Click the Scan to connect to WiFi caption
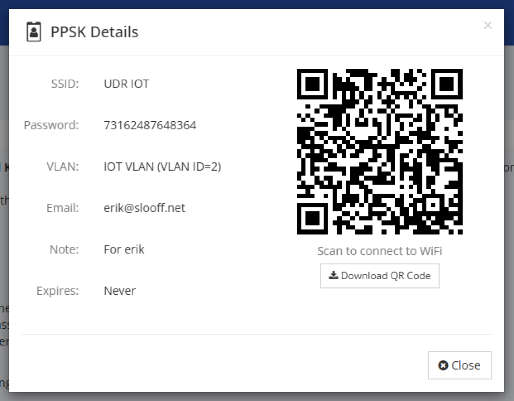This screenshot has width=514, height=401. tap(379, 251)
